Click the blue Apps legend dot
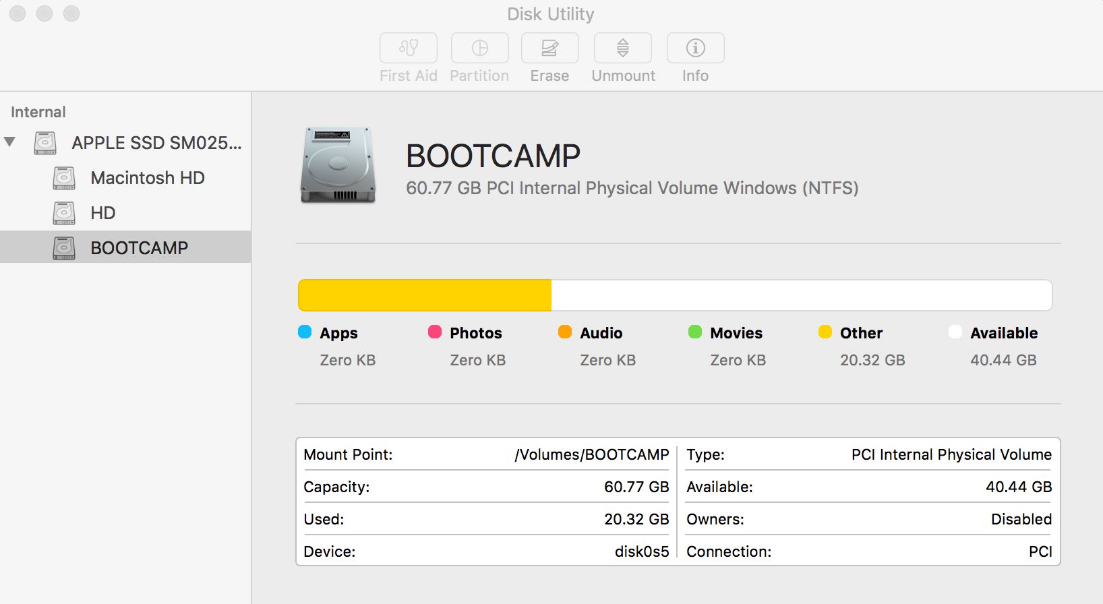The height and width of the screenshot is (604, 1103). tap(305, 332)
